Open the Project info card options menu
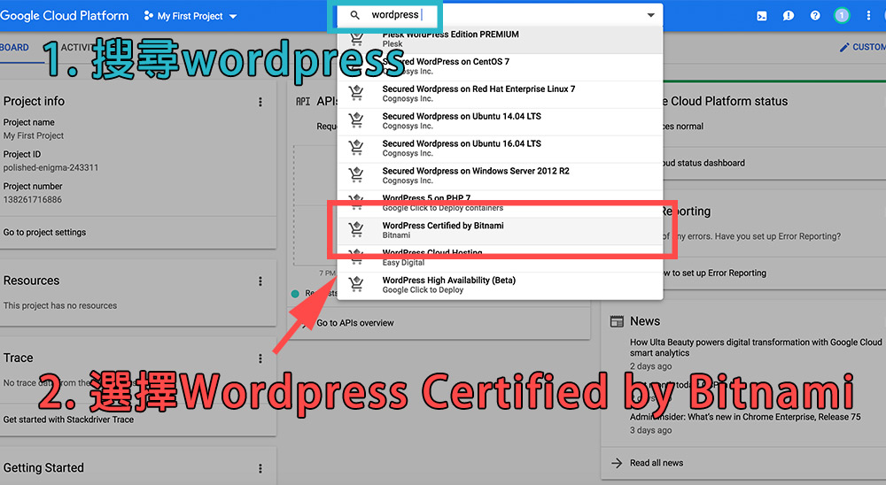 pos(260,102)
